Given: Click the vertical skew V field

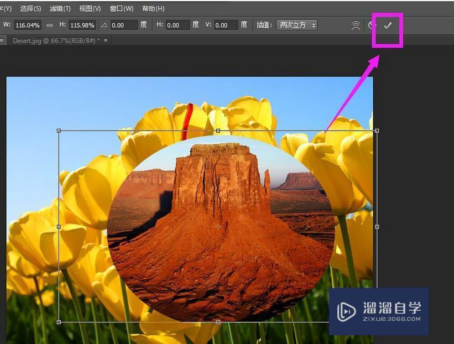Looking at the screenshot, I should click(226, 25).
